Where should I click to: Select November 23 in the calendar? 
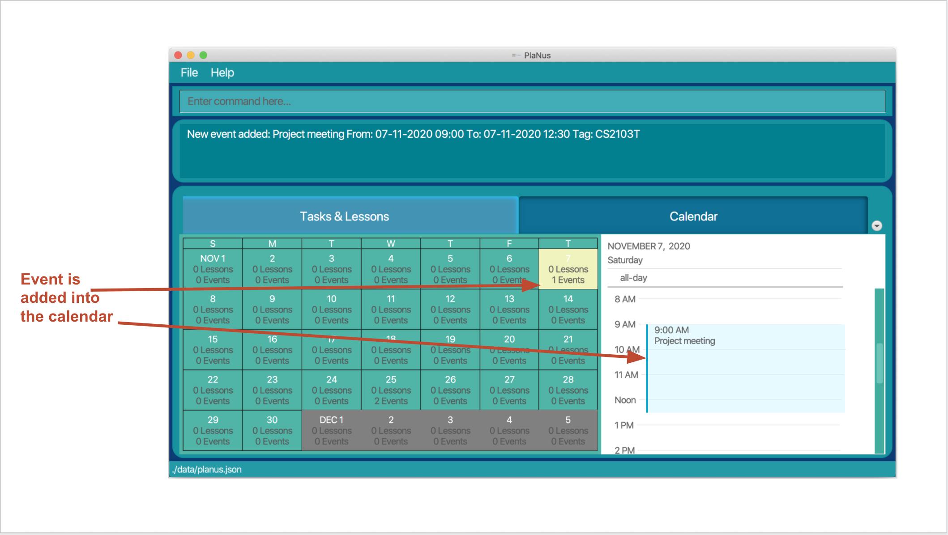click(x=272, y=390)
